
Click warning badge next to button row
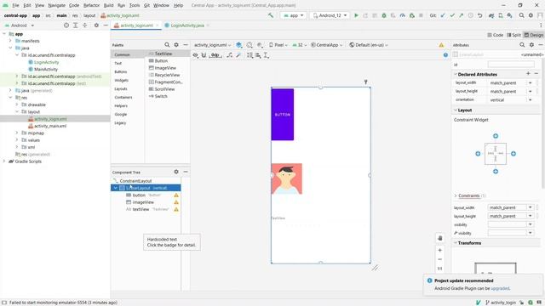[x=176, y=195]
